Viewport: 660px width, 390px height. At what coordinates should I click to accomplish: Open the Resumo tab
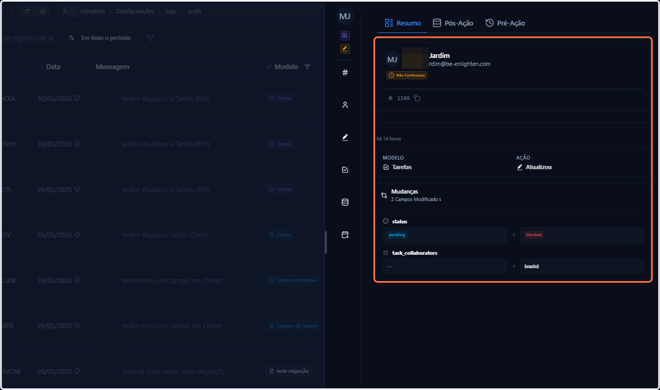403,23
